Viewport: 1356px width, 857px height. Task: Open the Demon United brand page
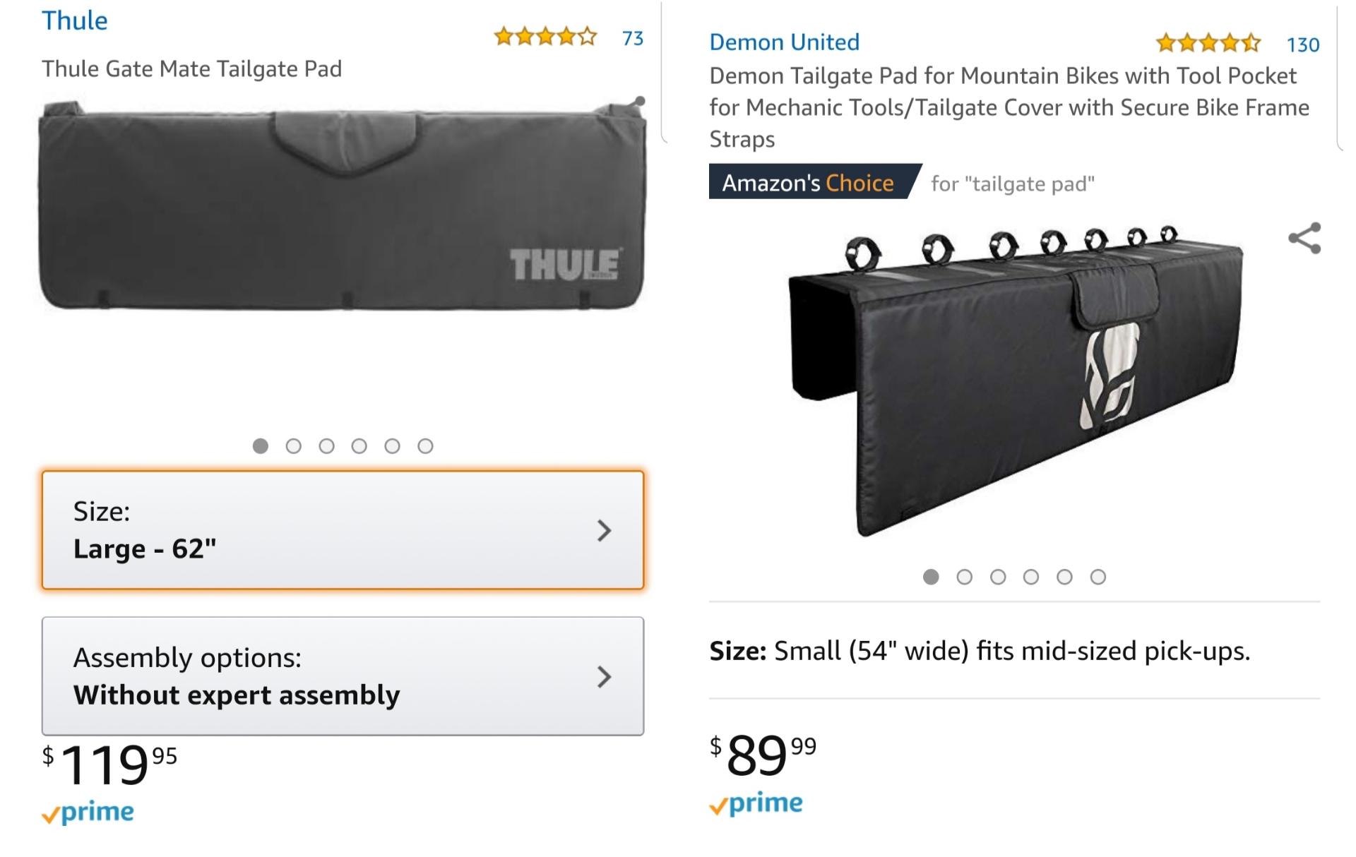coord(784,42)
